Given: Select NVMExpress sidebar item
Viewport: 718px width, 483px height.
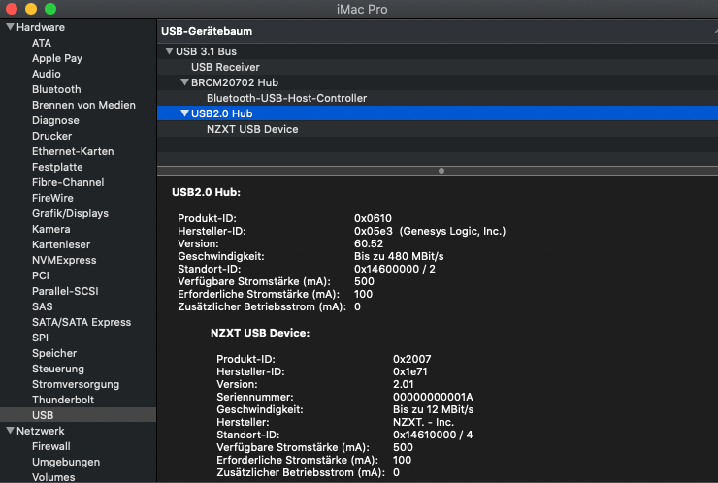Looking at the screenshot, I should click(64, 260).
